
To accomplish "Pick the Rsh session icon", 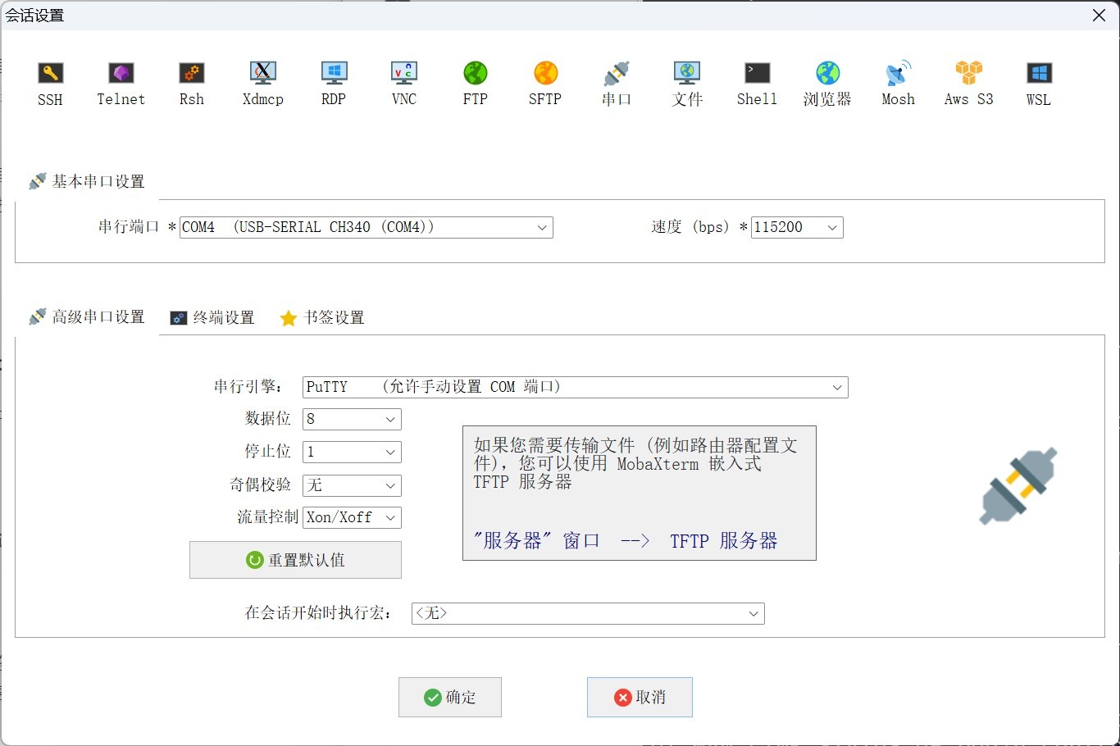I will click(x=192, y=84).
